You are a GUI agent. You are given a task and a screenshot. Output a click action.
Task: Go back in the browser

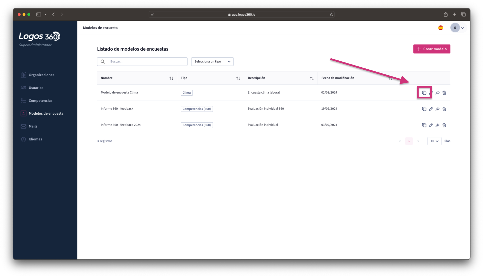[x=53, y=14]
